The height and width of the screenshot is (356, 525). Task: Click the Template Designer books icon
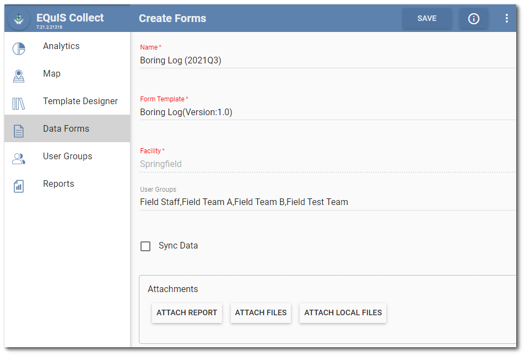tap(18, 101)
